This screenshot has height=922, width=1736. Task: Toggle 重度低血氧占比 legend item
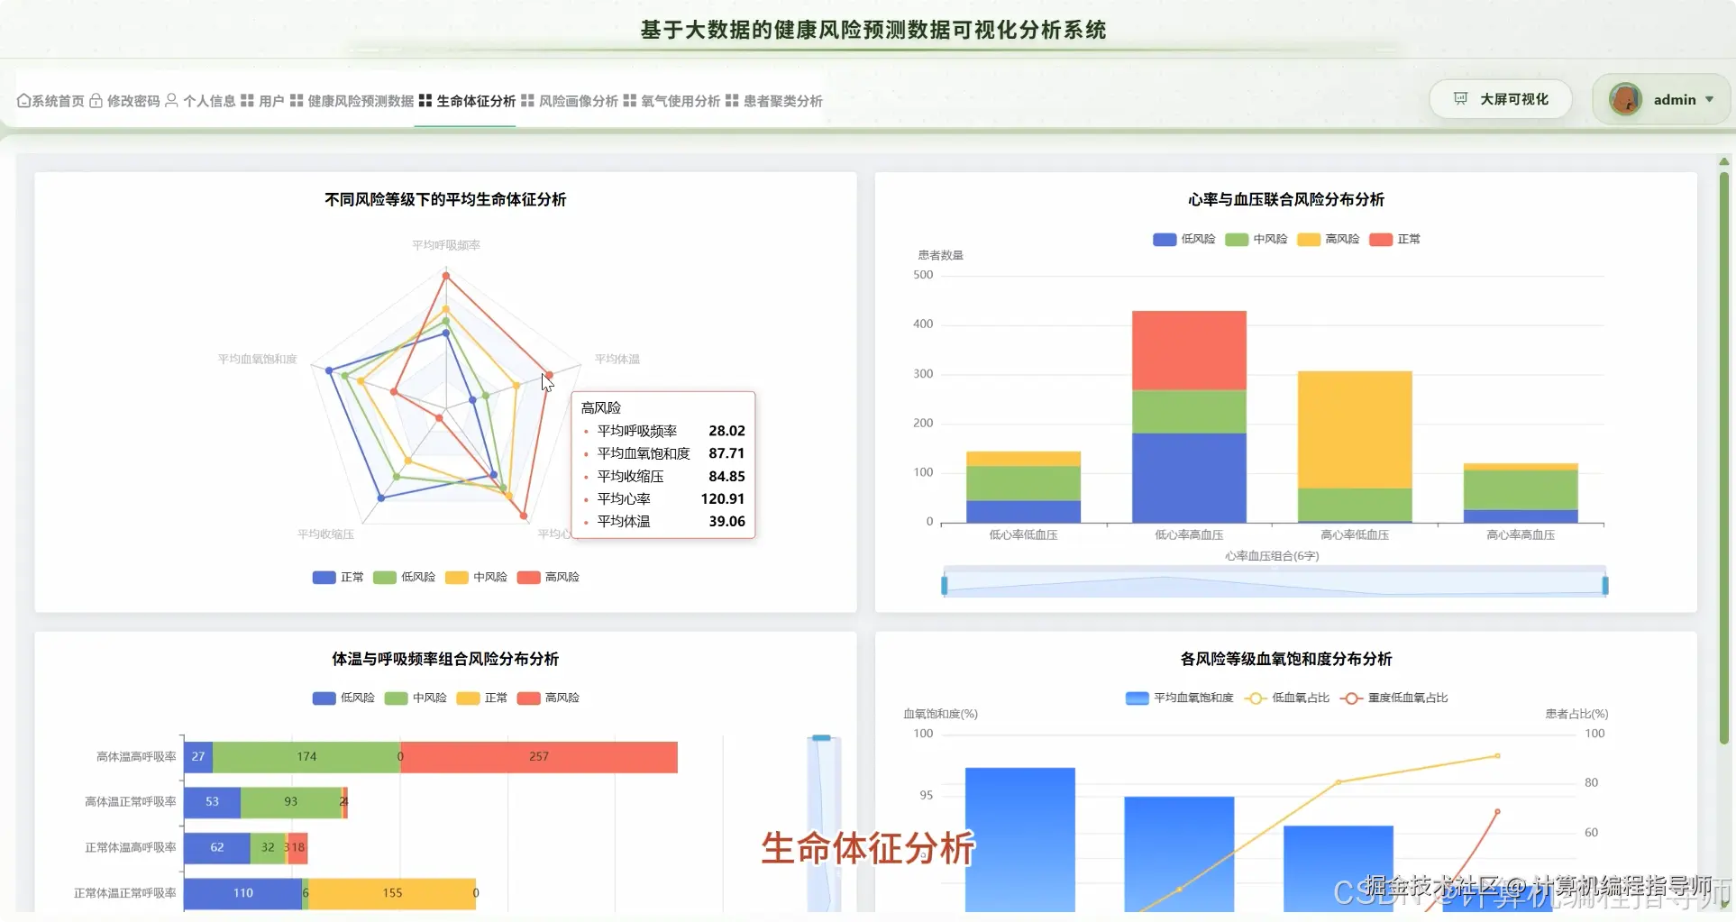click(1393, 698)
